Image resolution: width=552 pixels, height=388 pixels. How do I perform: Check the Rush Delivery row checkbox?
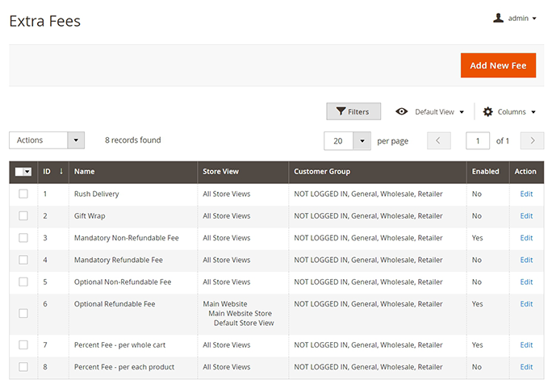pyautogui.click(x=23, y=194)
